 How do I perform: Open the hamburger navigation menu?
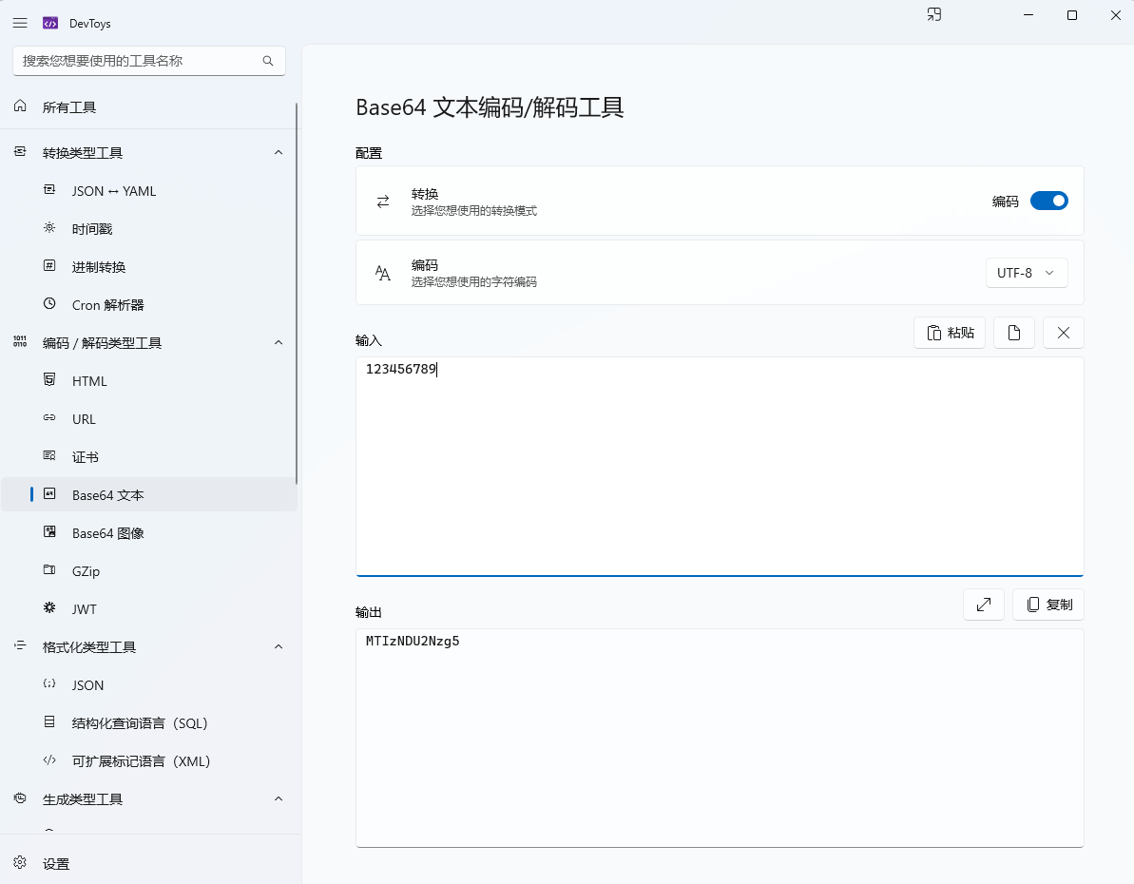tap(20, 23)
